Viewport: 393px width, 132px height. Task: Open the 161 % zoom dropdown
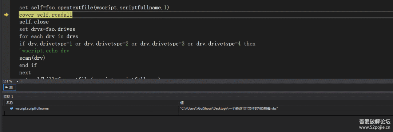17,81
